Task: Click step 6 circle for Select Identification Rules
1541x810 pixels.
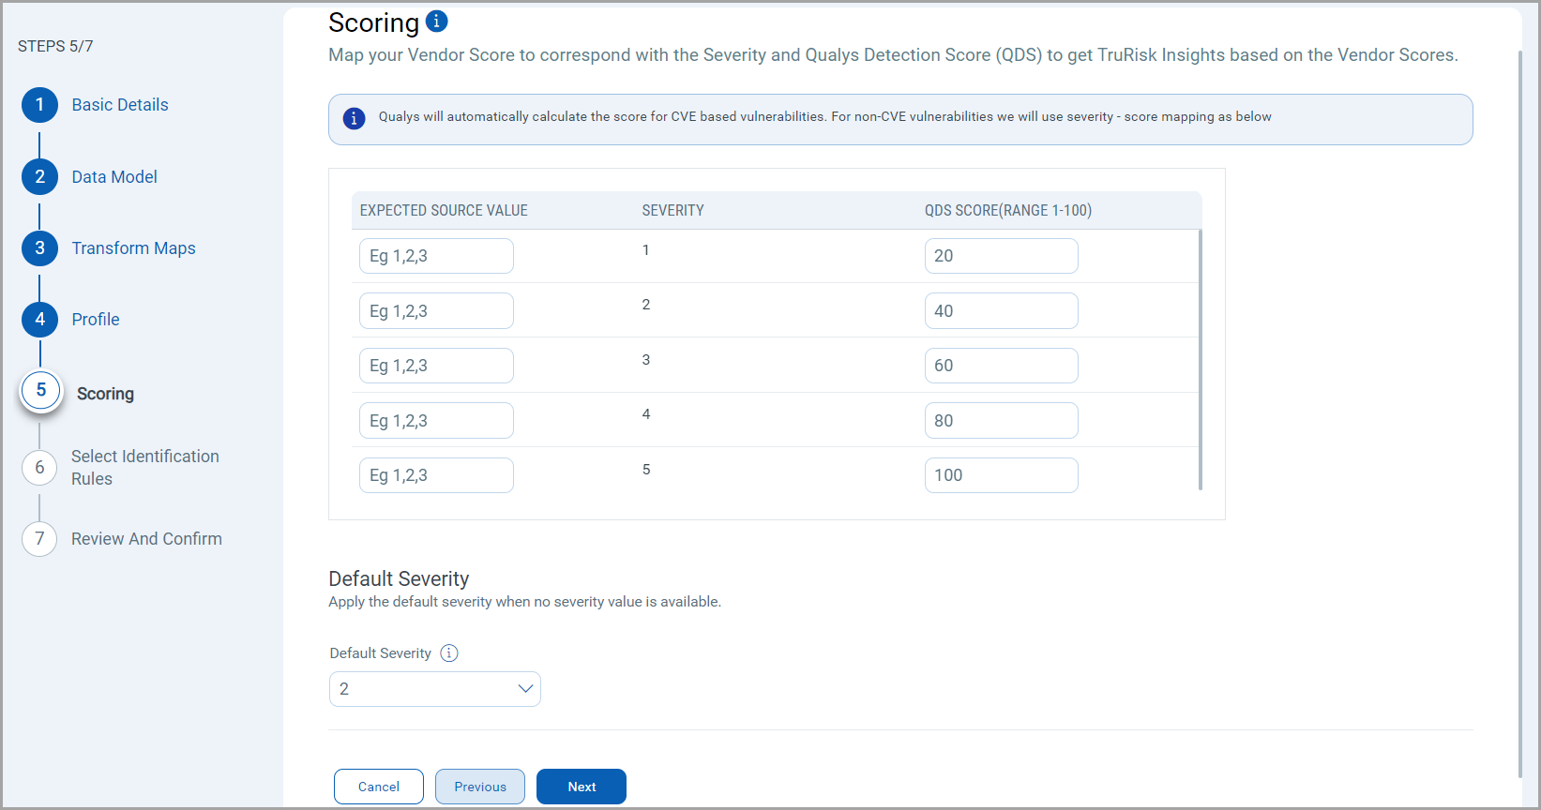Action: coord(39,468)
